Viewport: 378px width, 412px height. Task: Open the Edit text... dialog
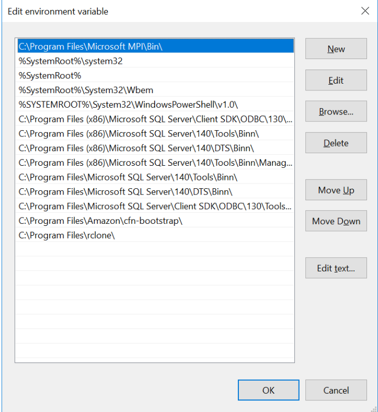coord(336,268)
